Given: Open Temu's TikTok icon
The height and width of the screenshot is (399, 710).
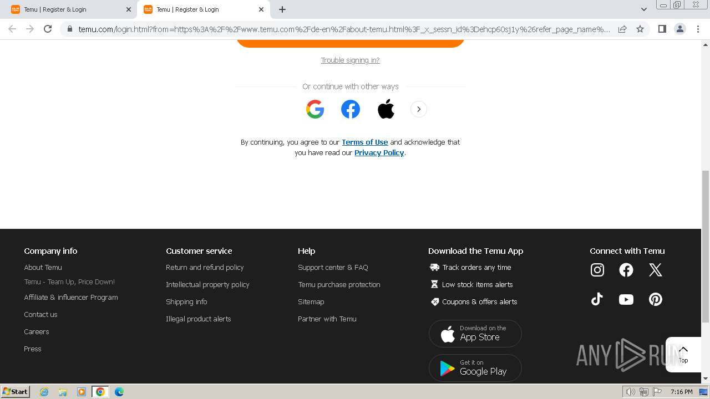Looking at the screenshot, I should 597,299.
